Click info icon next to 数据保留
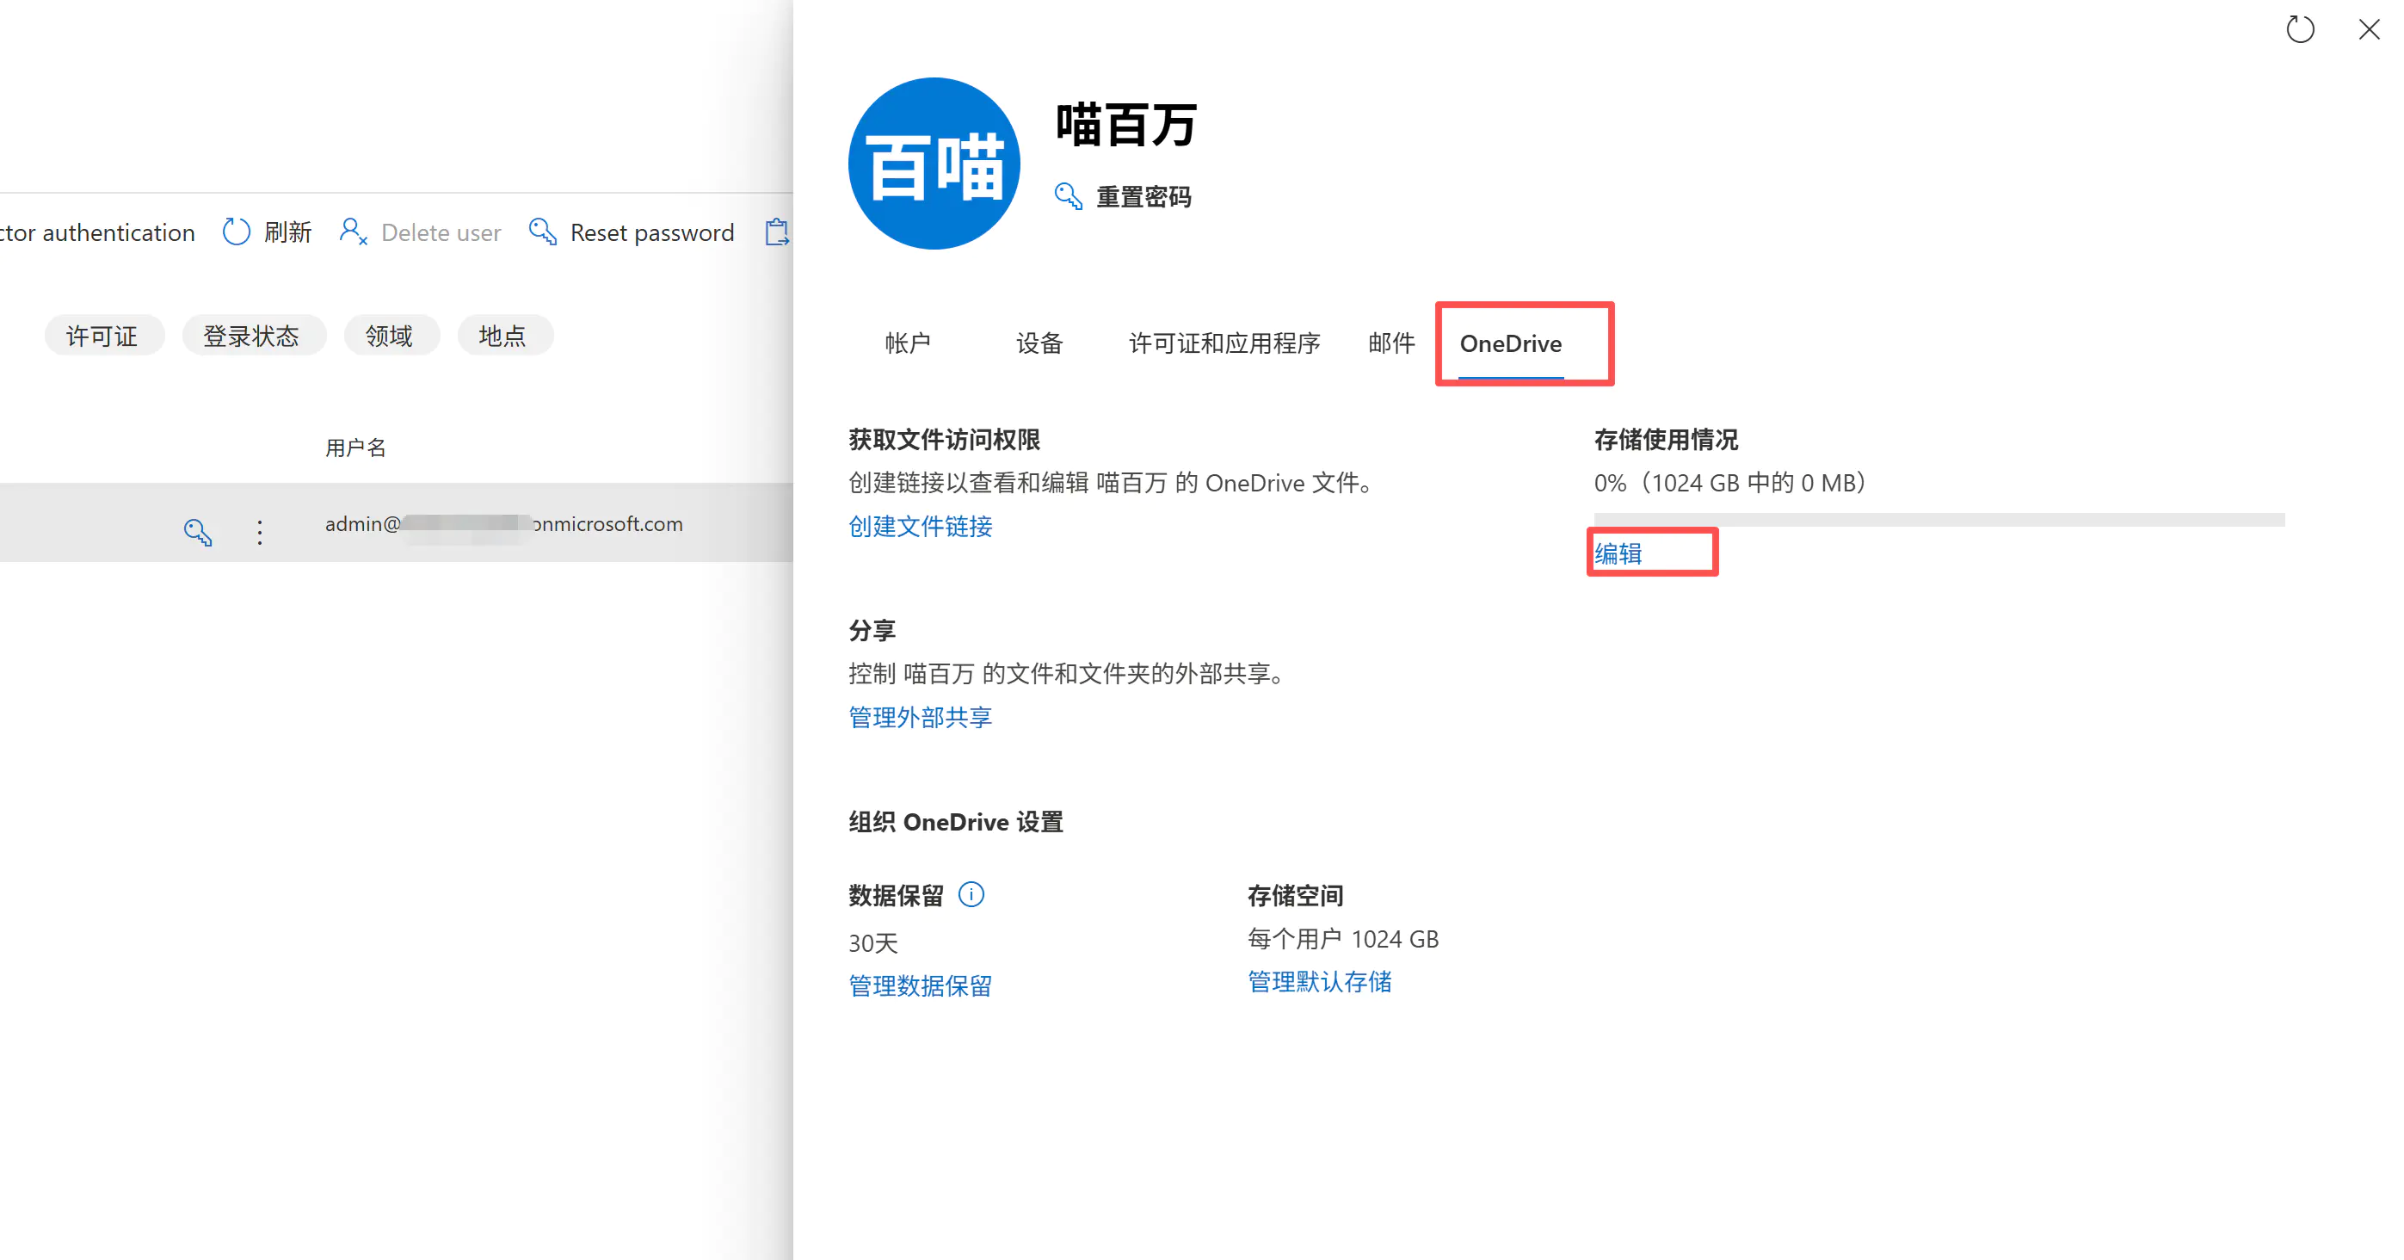This screenshot has height=1260, width=2404. (971, 895)
